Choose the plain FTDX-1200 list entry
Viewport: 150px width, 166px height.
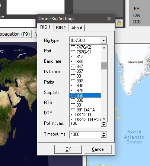(85, 115)
